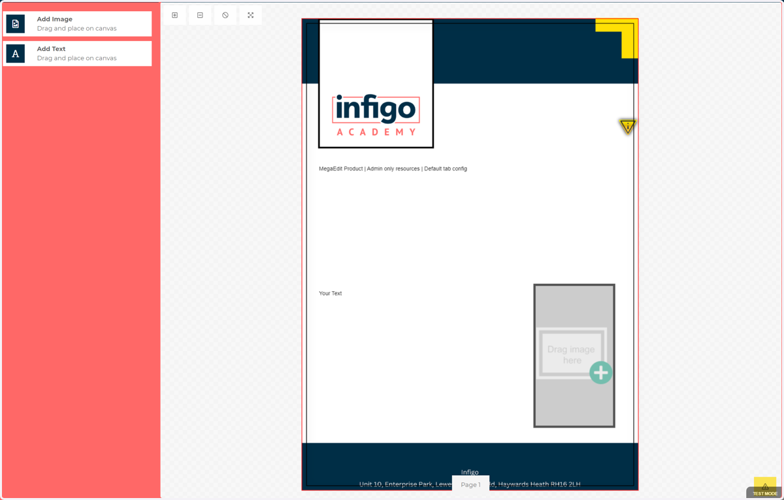
Task: Click 'Drag and place on canvas' under Add Text
Action: (77, 58)
